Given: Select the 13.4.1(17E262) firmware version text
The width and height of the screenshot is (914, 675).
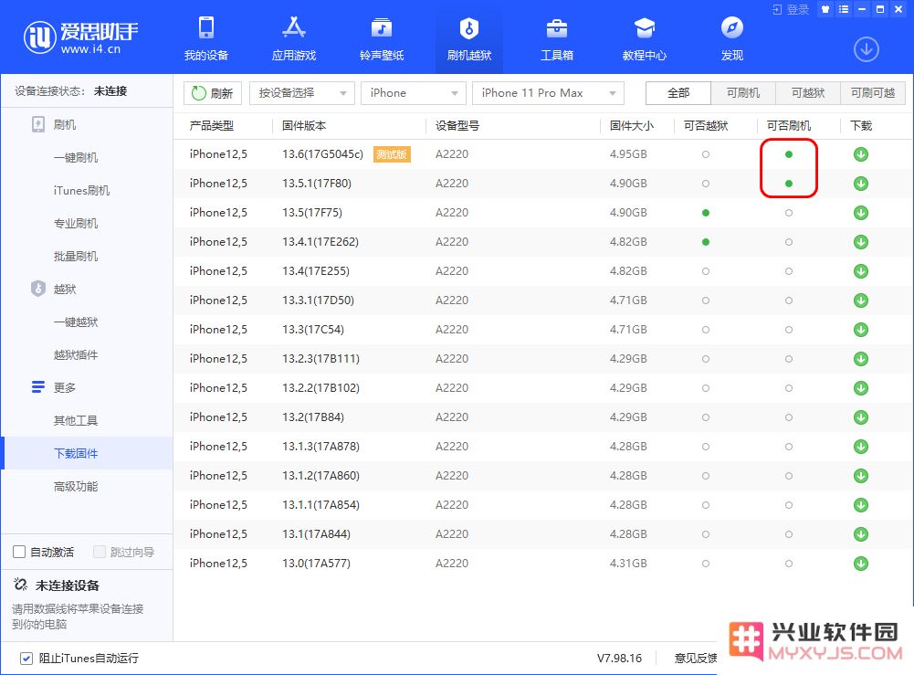Looking at the screenshot, I should click(x=320, y=242).
